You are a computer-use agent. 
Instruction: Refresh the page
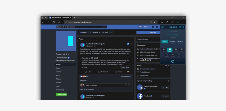[x=54, y=22]
